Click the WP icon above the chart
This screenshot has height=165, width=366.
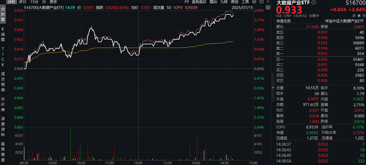268,8
